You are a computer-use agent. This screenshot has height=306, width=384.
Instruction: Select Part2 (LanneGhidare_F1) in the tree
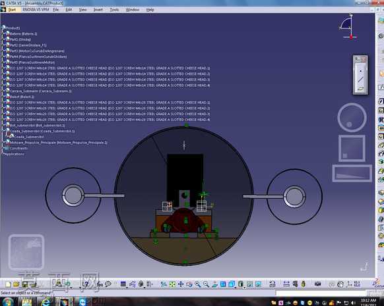coord(28,45)
